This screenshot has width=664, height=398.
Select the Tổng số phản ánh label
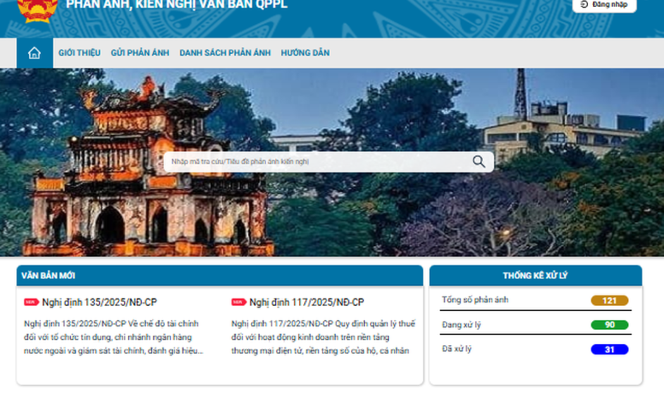475,300
